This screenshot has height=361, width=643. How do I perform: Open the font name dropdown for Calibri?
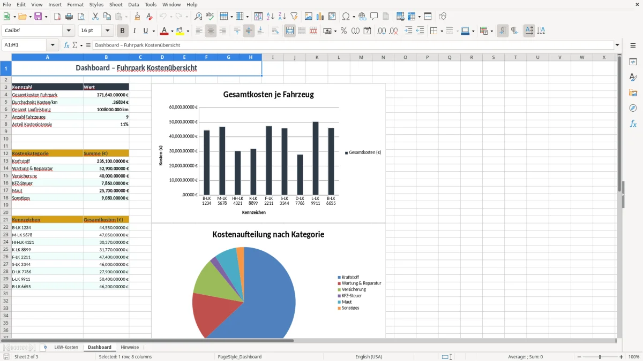pos(68,31)
